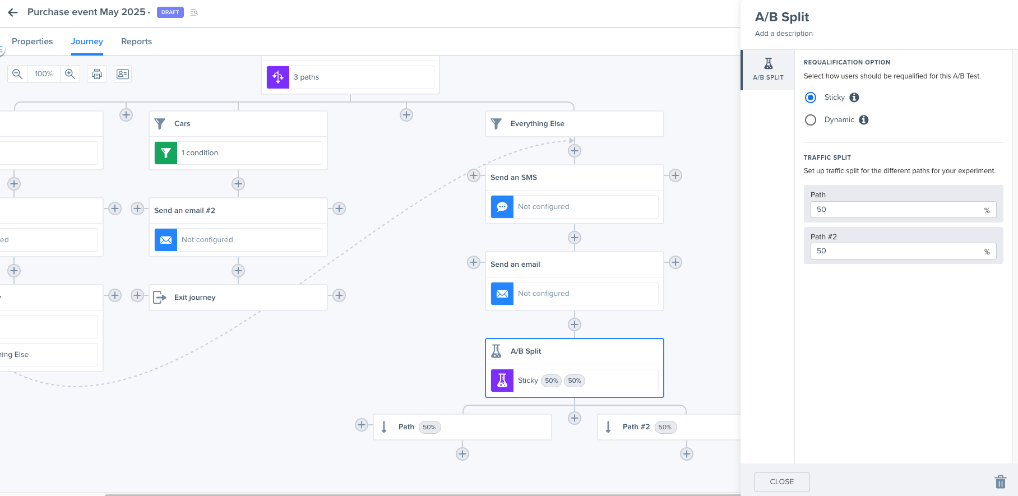Click the green Cars condition filter icon
This screenshot has height=496, width=1018.
click(166, 153)
